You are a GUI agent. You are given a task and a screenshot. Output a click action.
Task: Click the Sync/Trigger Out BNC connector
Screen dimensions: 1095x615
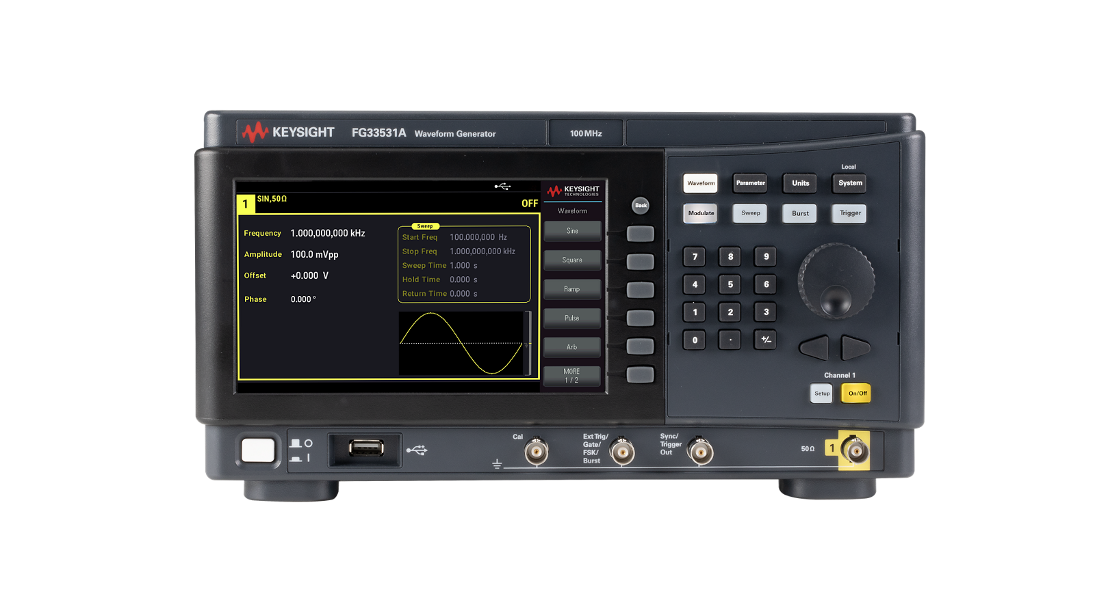click(700, 452)
